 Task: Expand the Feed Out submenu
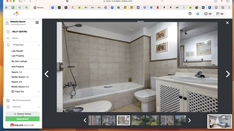click(x=39, y=92)
